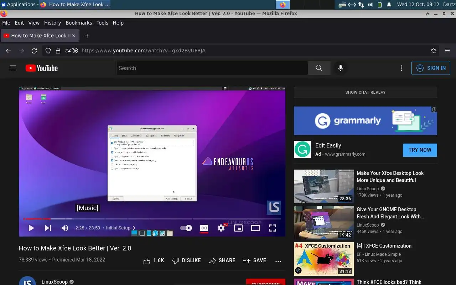Open tracking protection shield icon
This screenshot has width=456, height=285.
tap(48, 51)
